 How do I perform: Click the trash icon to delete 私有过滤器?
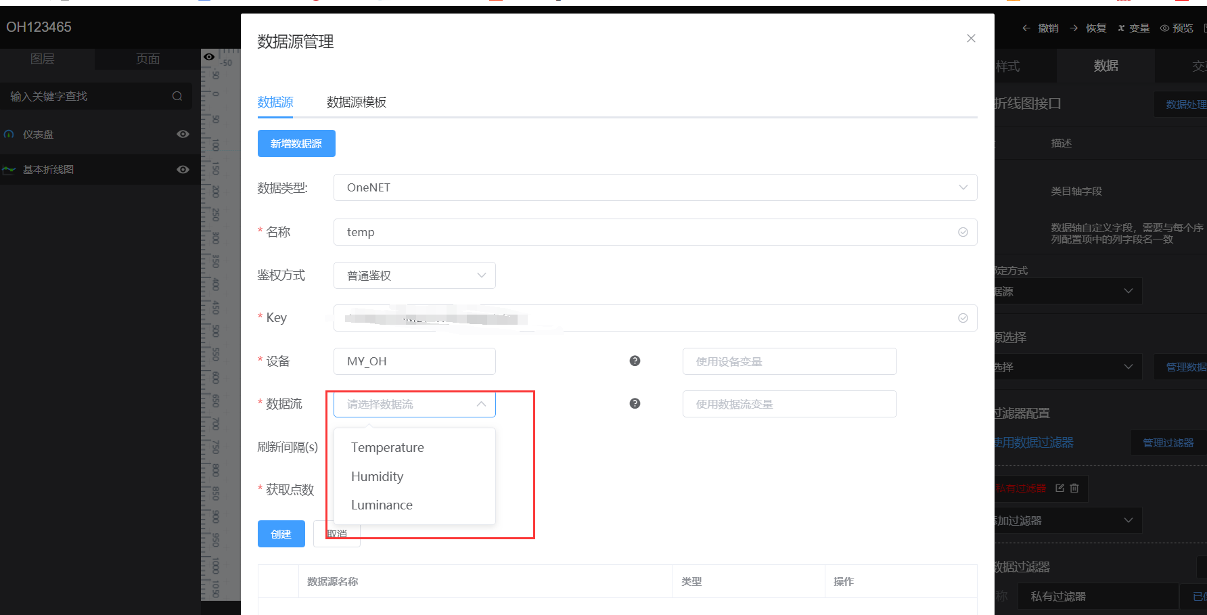point(1074,488)
